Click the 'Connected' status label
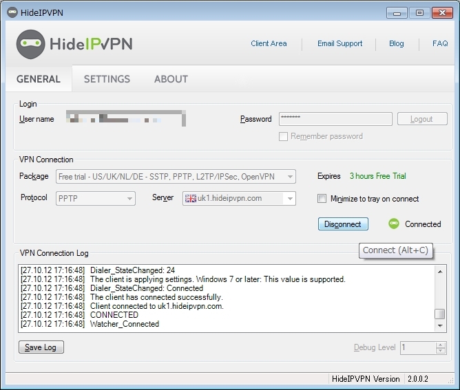 (423, 224)
